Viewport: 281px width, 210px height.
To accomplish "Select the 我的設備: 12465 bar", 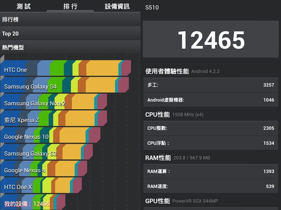I will click(33, 202).
